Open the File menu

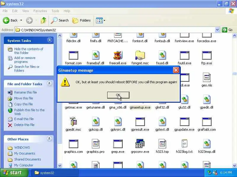coord(5,11)
